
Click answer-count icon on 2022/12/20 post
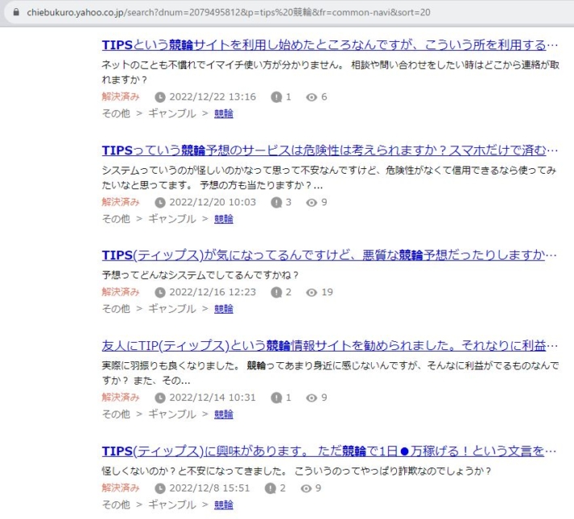tap(276, 202)
